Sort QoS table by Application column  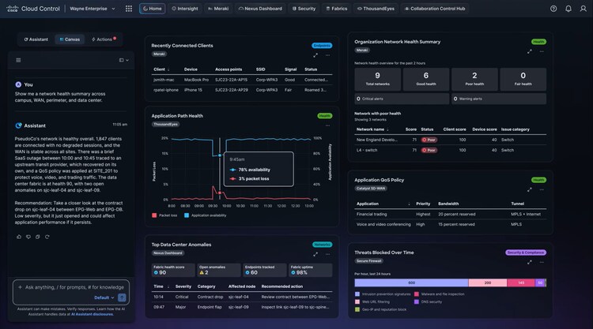coord(383,204)
